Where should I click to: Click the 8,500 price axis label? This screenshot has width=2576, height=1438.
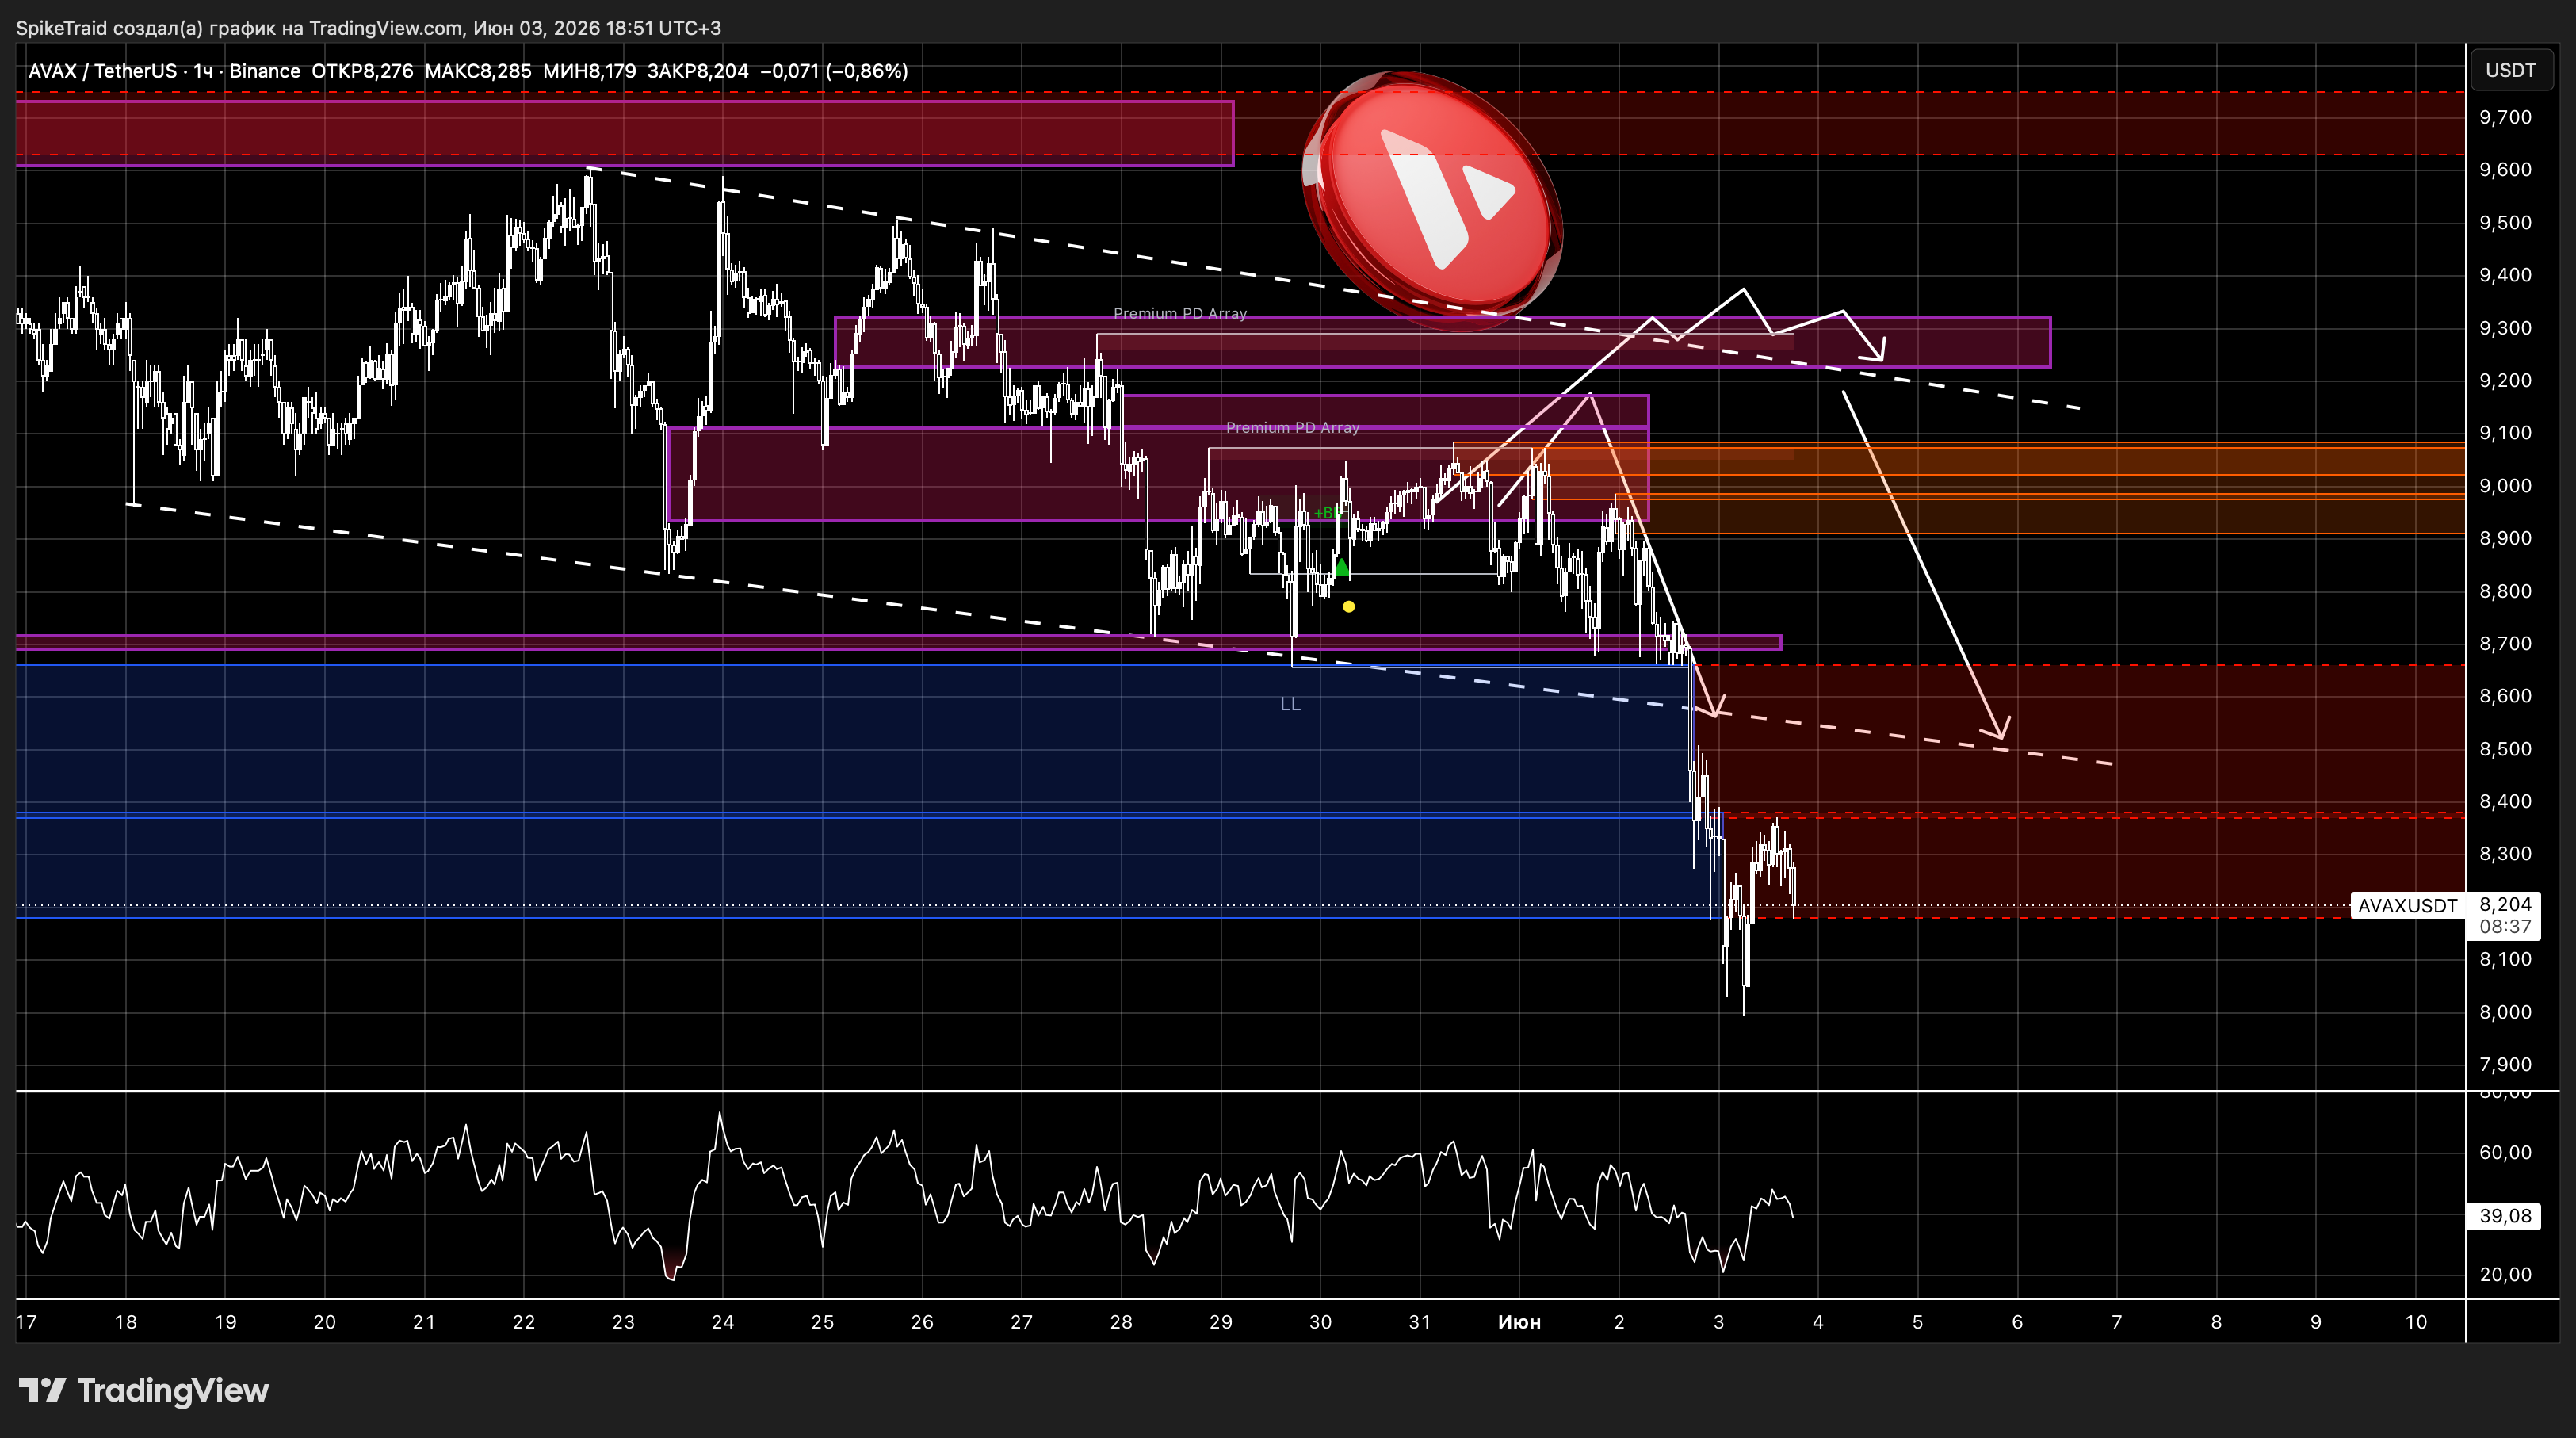(2505, 749)
